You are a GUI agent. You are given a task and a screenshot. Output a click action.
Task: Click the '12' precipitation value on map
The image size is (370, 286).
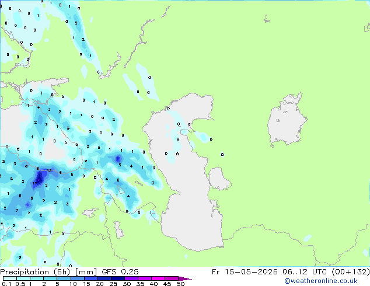(x=49, y=170)
